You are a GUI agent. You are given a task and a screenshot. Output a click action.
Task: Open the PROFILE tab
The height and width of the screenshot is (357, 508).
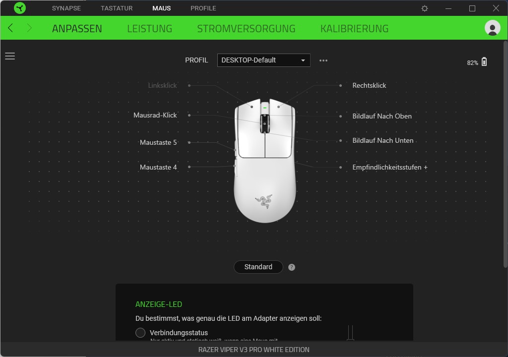click(203, 8)
